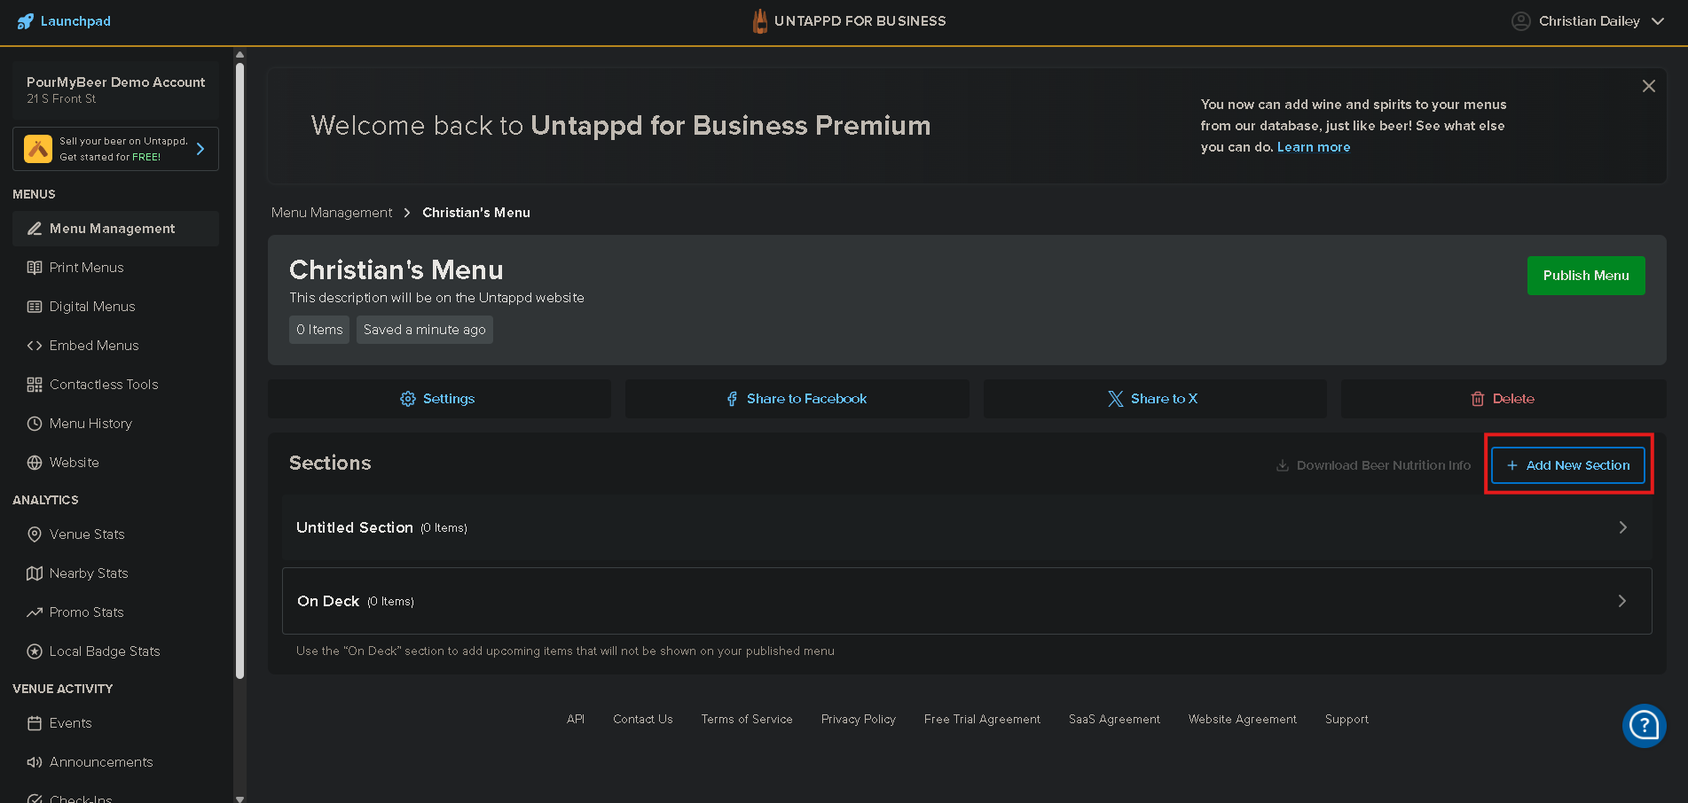Click the 'Saved a minute ago' badge

pyautogui.click(x=425, y=330)
